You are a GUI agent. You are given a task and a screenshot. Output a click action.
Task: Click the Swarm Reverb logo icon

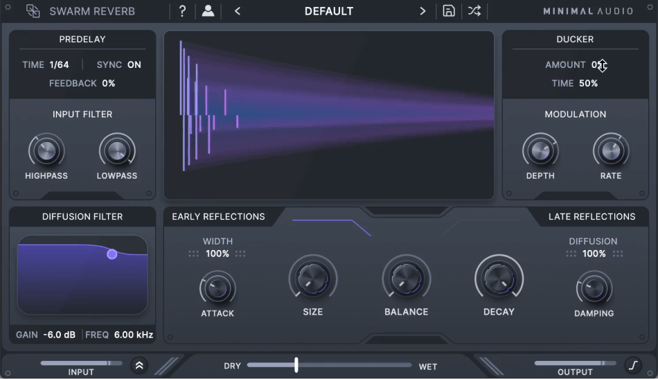pos(33,11)
